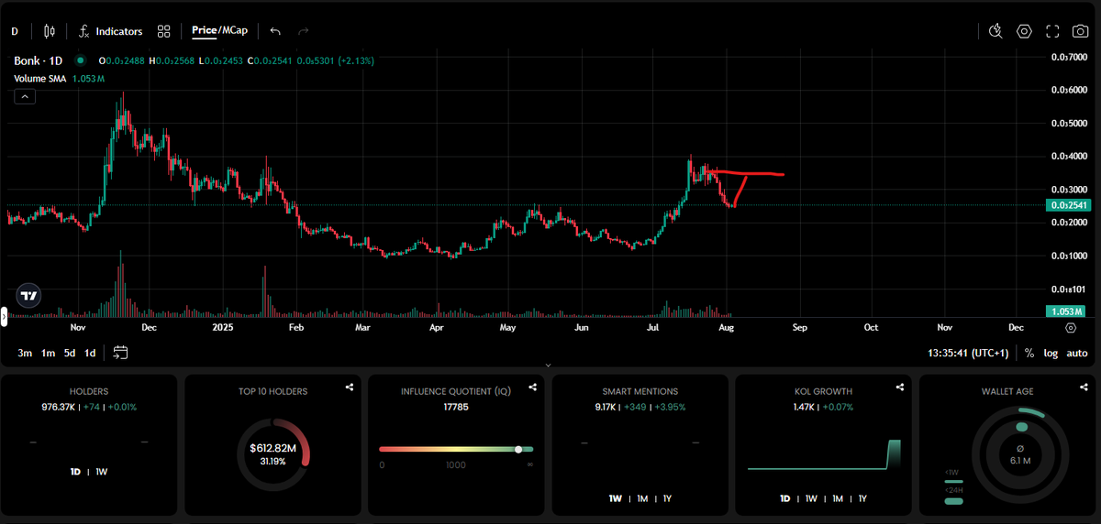
Task: Open the go-to-date calendar icon
Action: 120,353
